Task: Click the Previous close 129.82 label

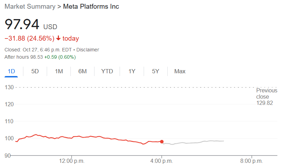Action: pos(267,97)
